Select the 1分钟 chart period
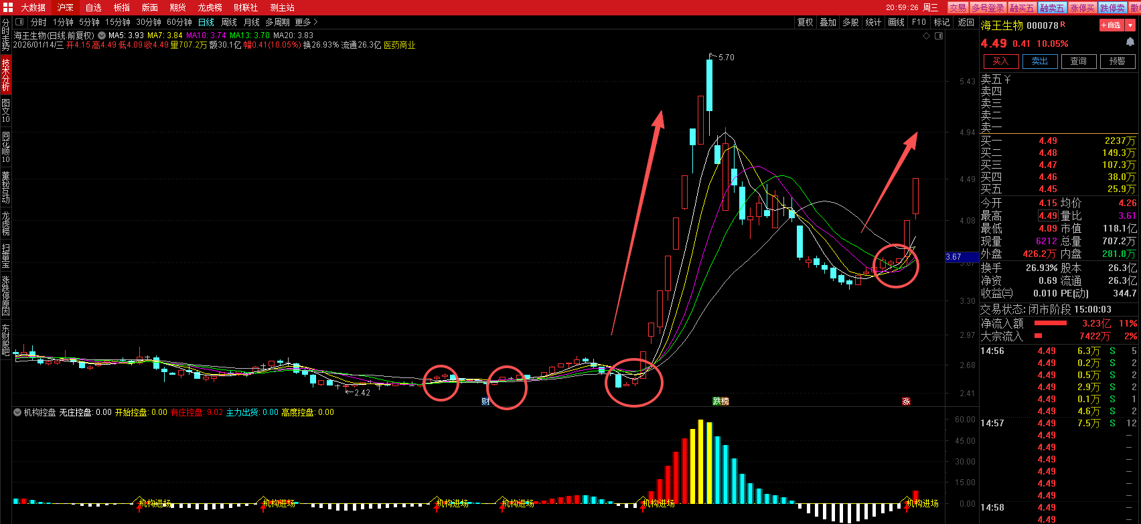This screenshot has height=524, width=1141. 64,22
